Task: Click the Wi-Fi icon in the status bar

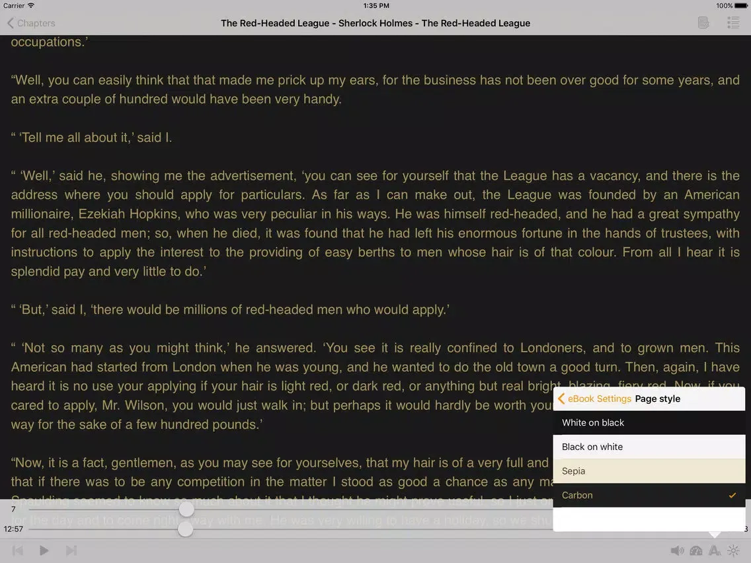Action: point(31,5)
